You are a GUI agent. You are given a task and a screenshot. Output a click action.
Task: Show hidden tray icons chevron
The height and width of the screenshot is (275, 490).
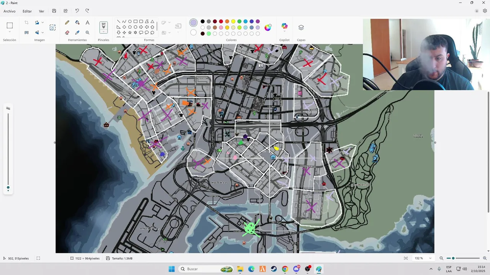coord(431,269)
